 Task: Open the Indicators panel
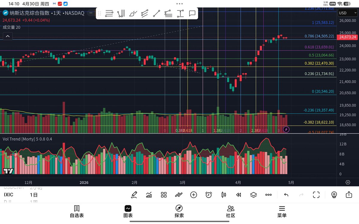click(149, 195)
